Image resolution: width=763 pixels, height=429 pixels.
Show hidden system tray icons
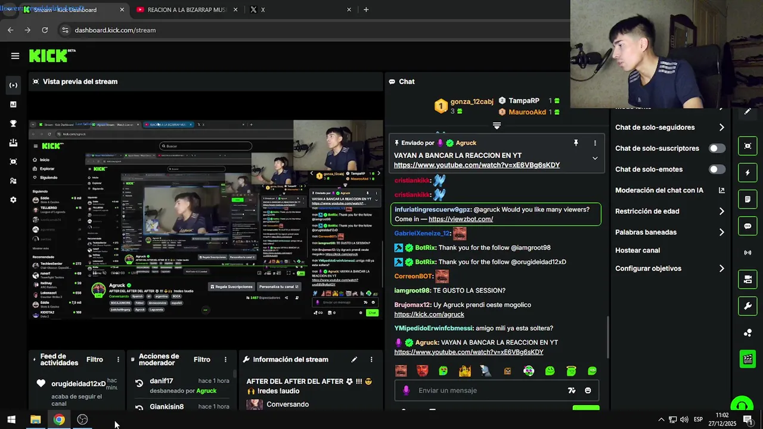click(x=661, y=419)
